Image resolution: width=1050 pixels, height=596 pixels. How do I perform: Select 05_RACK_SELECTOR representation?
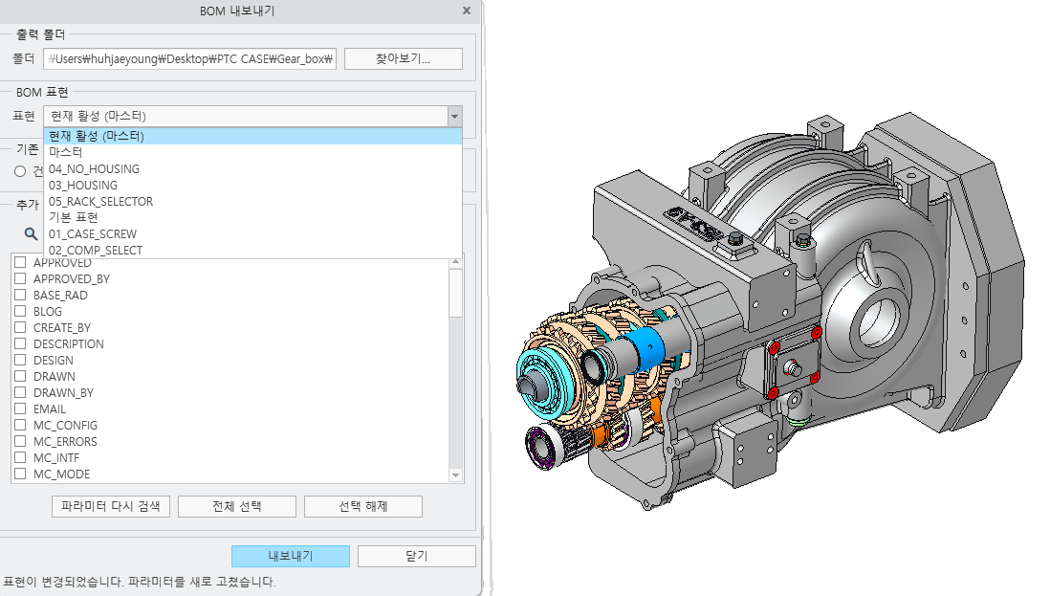tap(253, 201)
